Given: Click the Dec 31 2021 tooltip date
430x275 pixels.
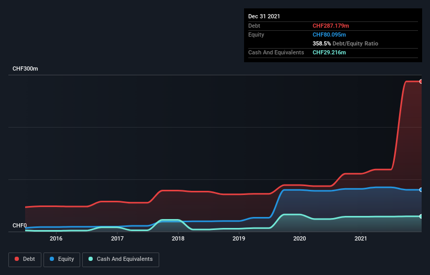Looking at the screenshot, I should click(264, 16).
